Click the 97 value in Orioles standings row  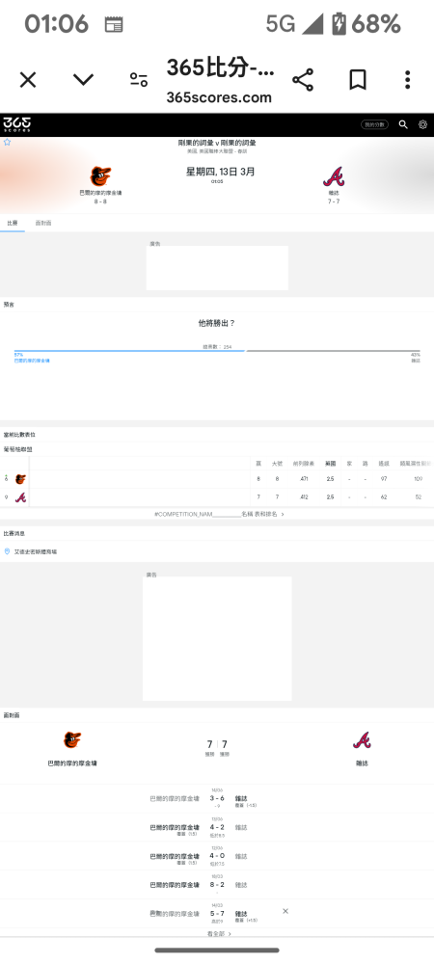coord(384,479)
